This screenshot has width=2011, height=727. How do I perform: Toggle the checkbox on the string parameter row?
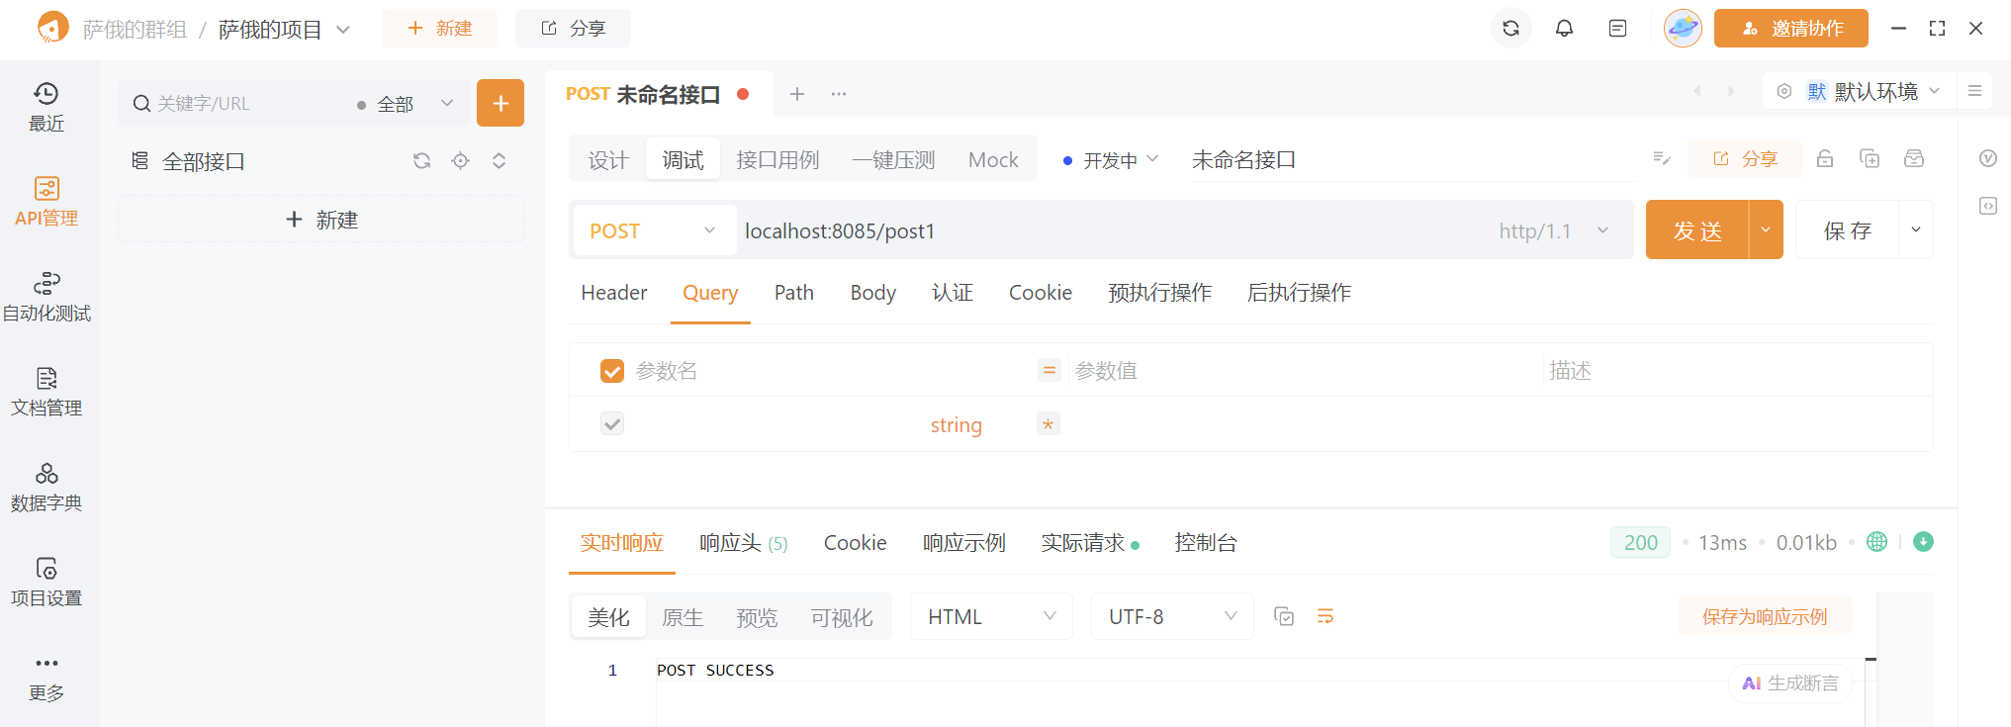pos(612,424)
